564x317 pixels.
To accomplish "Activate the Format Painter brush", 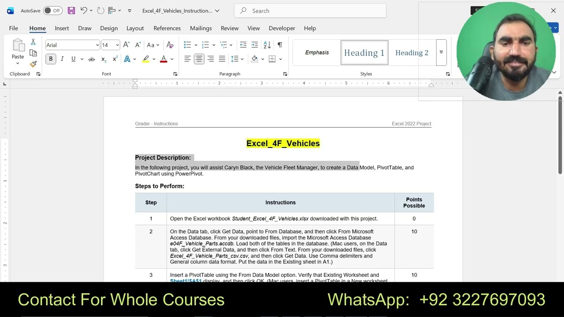I will (33, 64).
